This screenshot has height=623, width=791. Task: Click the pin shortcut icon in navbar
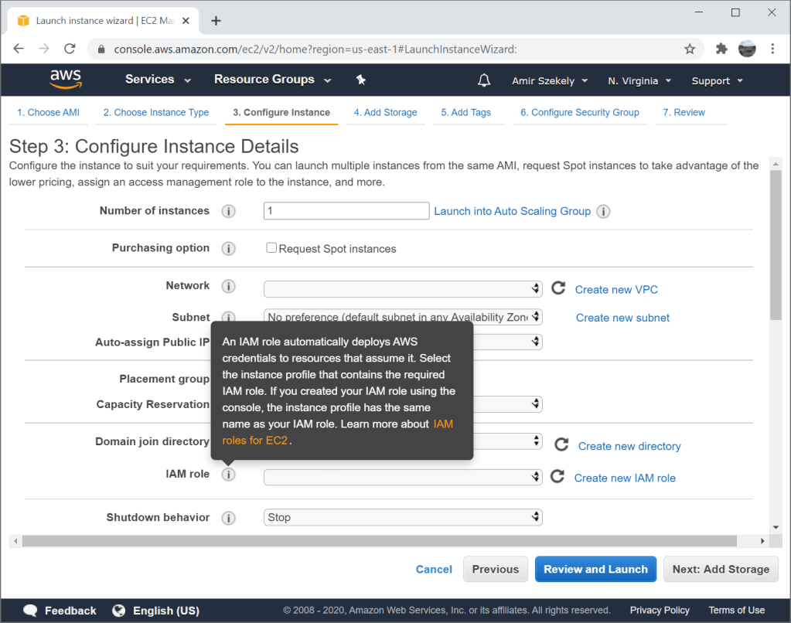360,80
